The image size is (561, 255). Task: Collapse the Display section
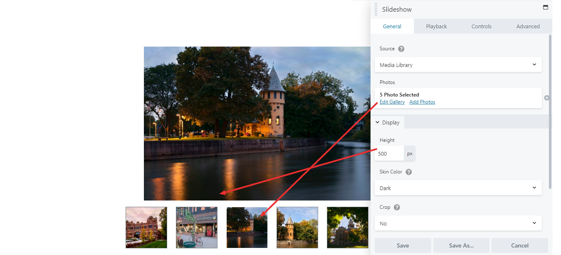(x=387, y=122)
